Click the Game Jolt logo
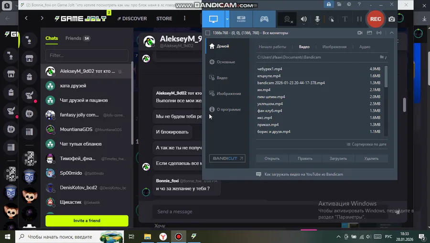 tap(80, 18)
